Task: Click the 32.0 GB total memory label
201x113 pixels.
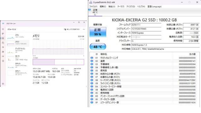Action: [x=81, y=36]
